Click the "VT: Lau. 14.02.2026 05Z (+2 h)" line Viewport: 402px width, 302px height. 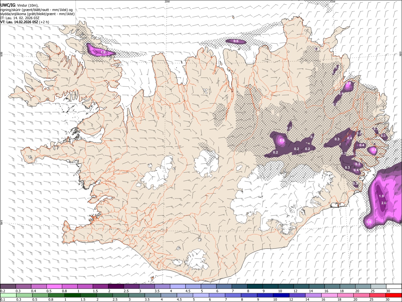24,22
